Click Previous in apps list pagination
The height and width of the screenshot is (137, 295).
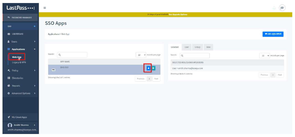click(140, 79)
